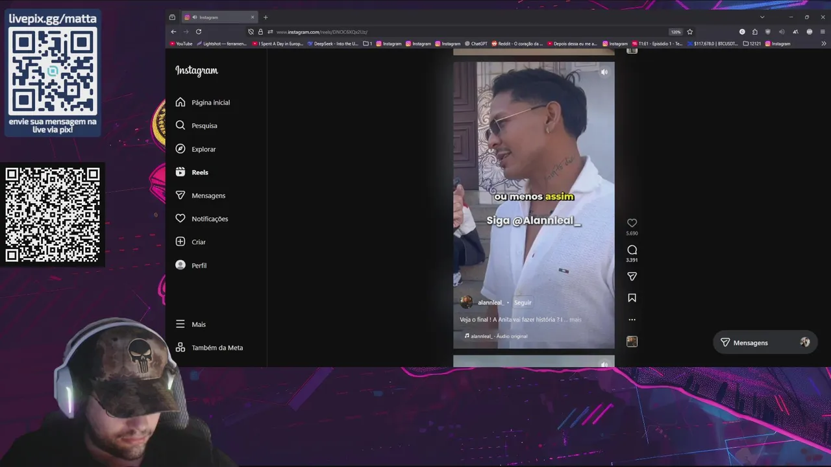Screen dimensions: 831x467
Task: Open the browser hamburger menu
Action: click(823, 32)
